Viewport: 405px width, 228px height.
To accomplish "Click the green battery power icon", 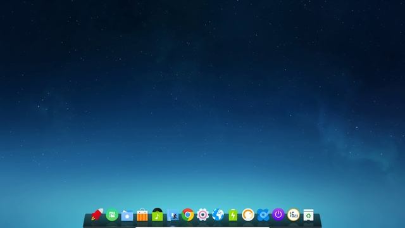I will pos(233,215).
